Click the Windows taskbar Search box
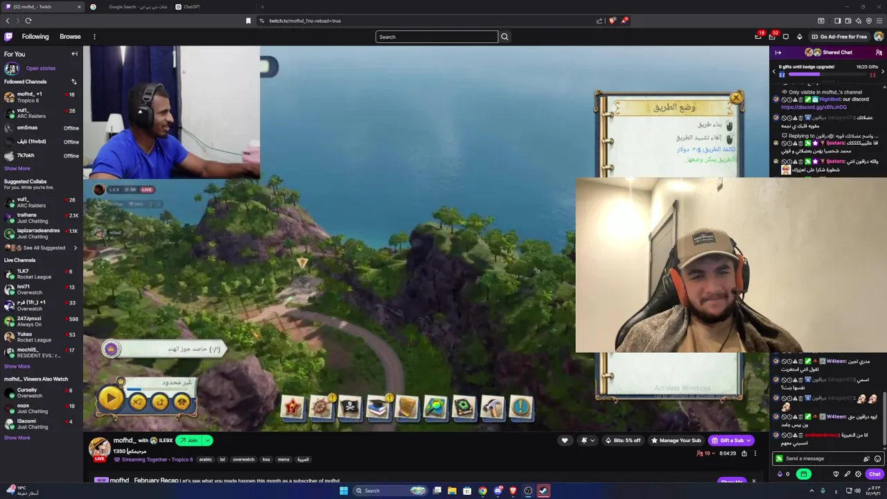 [x=392, y=491]
